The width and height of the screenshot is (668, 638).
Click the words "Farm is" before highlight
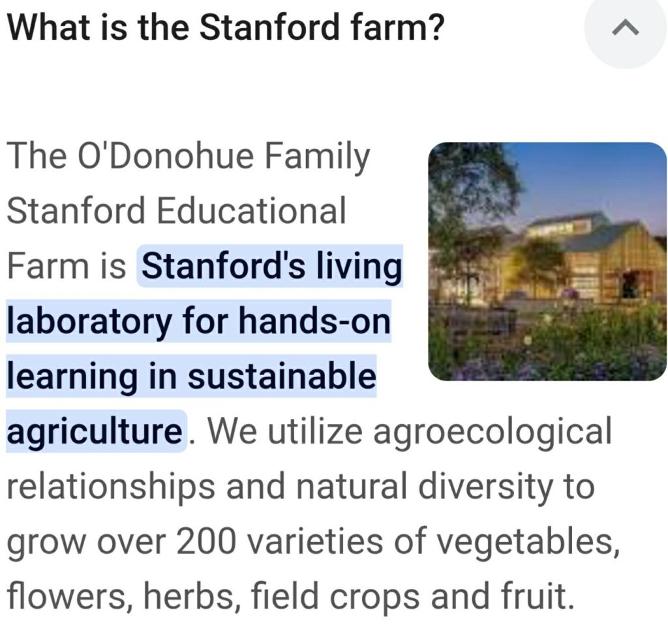click(x=67, y=266)
